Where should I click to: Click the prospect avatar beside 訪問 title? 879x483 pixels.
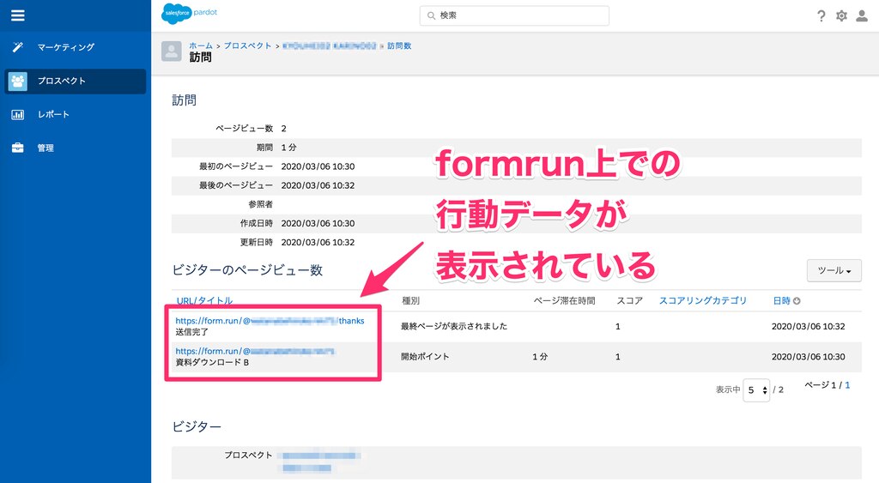click(172, 51)
